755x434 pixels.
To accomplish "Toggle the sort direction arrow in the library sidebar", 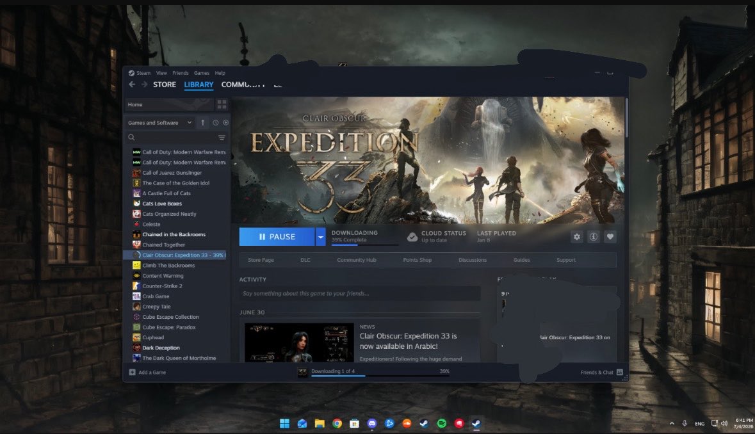I will 203,123.
